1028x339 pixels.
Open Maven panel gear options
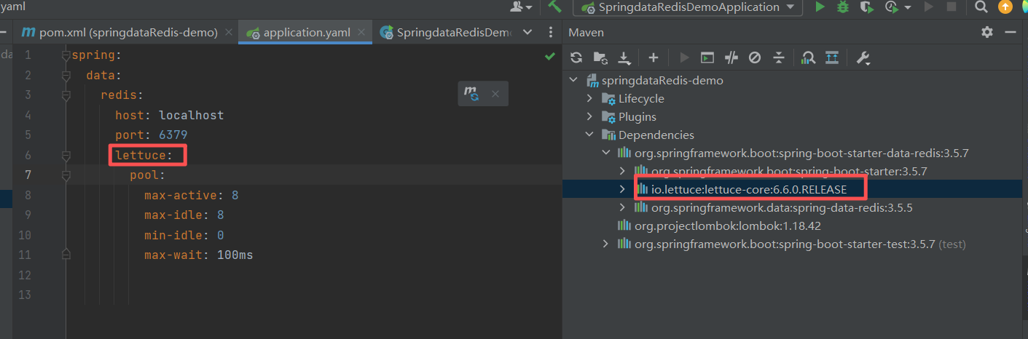pos(987,32)
